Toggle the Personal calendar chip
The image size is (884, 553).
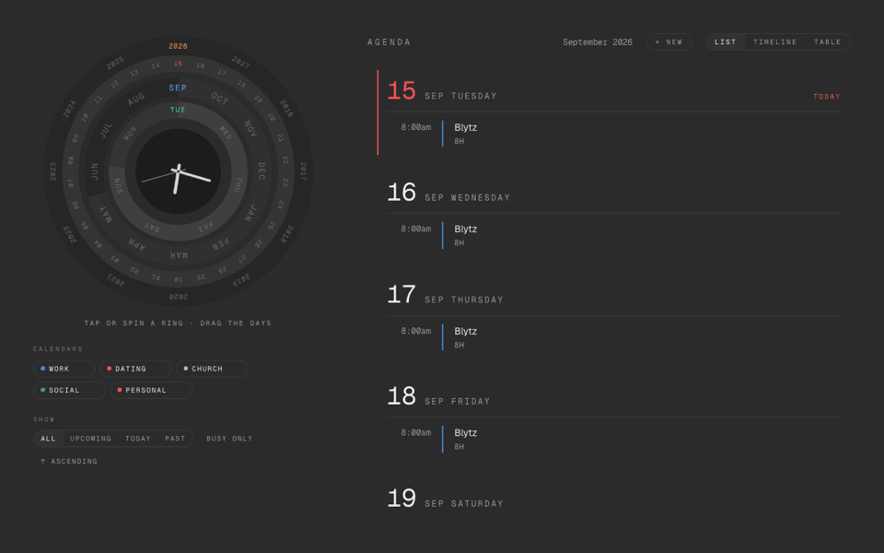[150, 390]
